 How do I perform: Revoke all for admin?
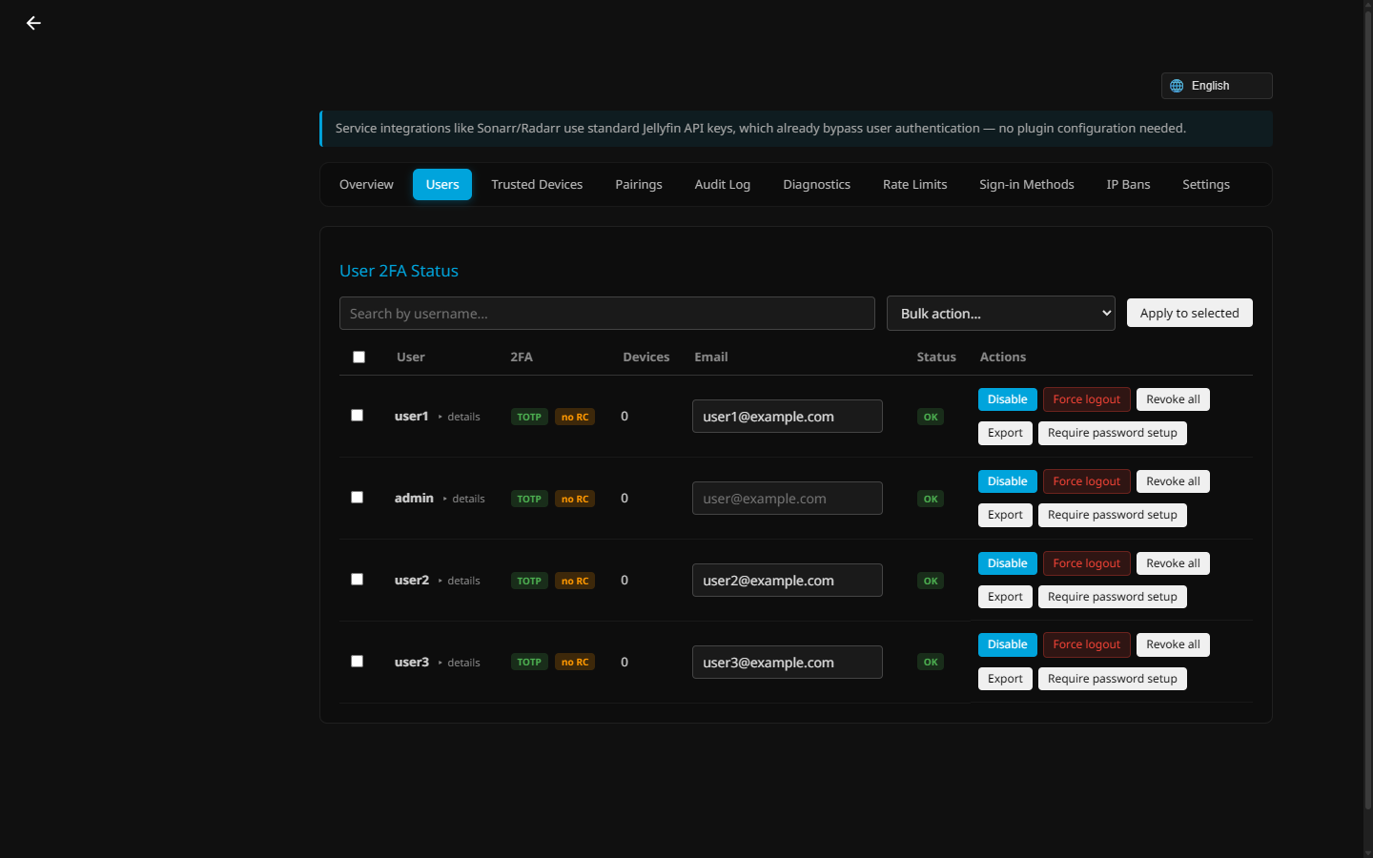[x=1173, y=481]
